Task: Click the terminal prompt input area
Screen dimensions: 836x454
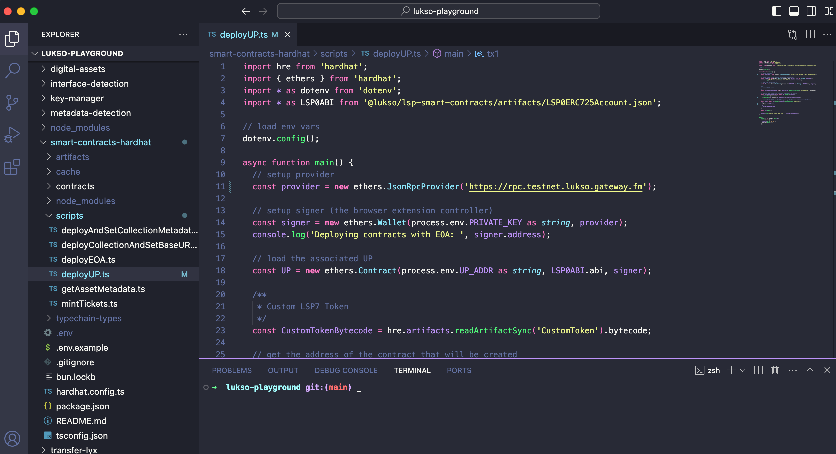Action: (359, 387)
